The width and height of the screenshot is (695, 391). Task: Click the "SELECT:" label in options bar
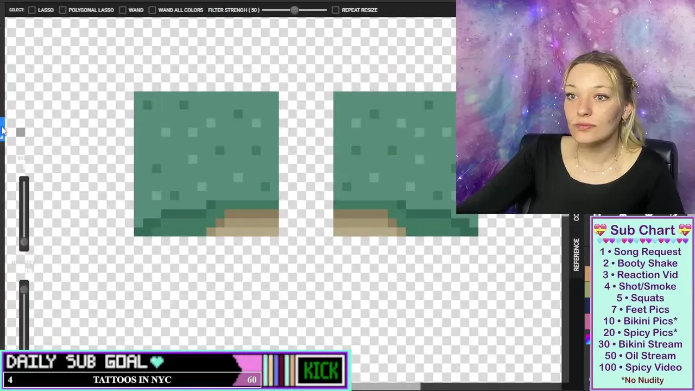tap(17, 10)
